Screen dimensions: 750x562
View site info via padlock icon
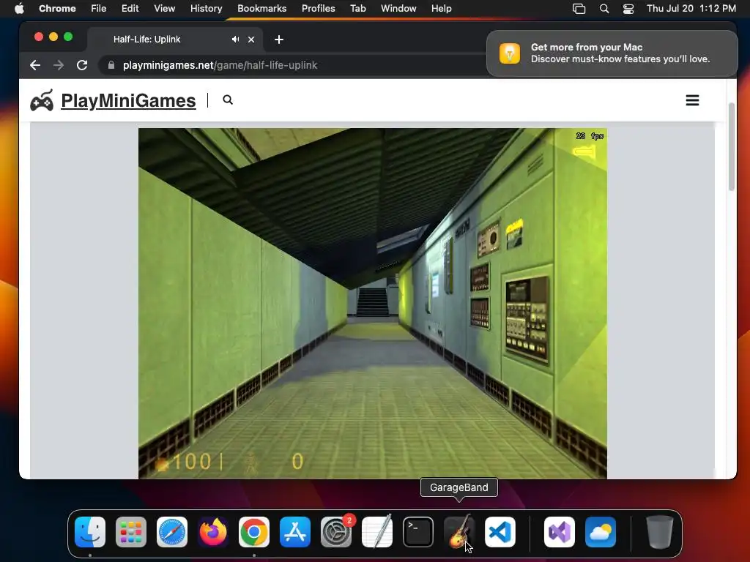(111, 65)
